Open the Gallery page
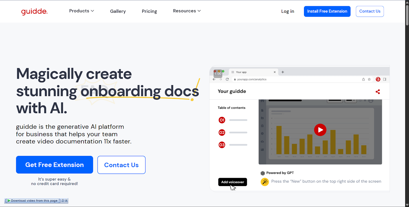The image size is (409, 207). click(118, 11)
